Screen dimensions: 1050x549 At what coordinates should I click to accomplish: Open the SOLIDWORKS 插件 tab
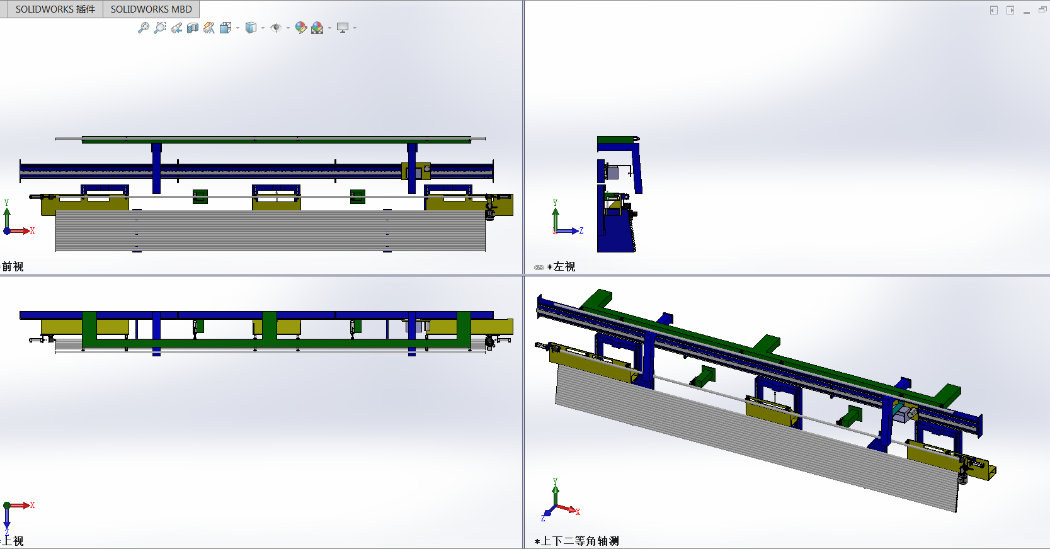pyautogui.click(x=55, y=9)
